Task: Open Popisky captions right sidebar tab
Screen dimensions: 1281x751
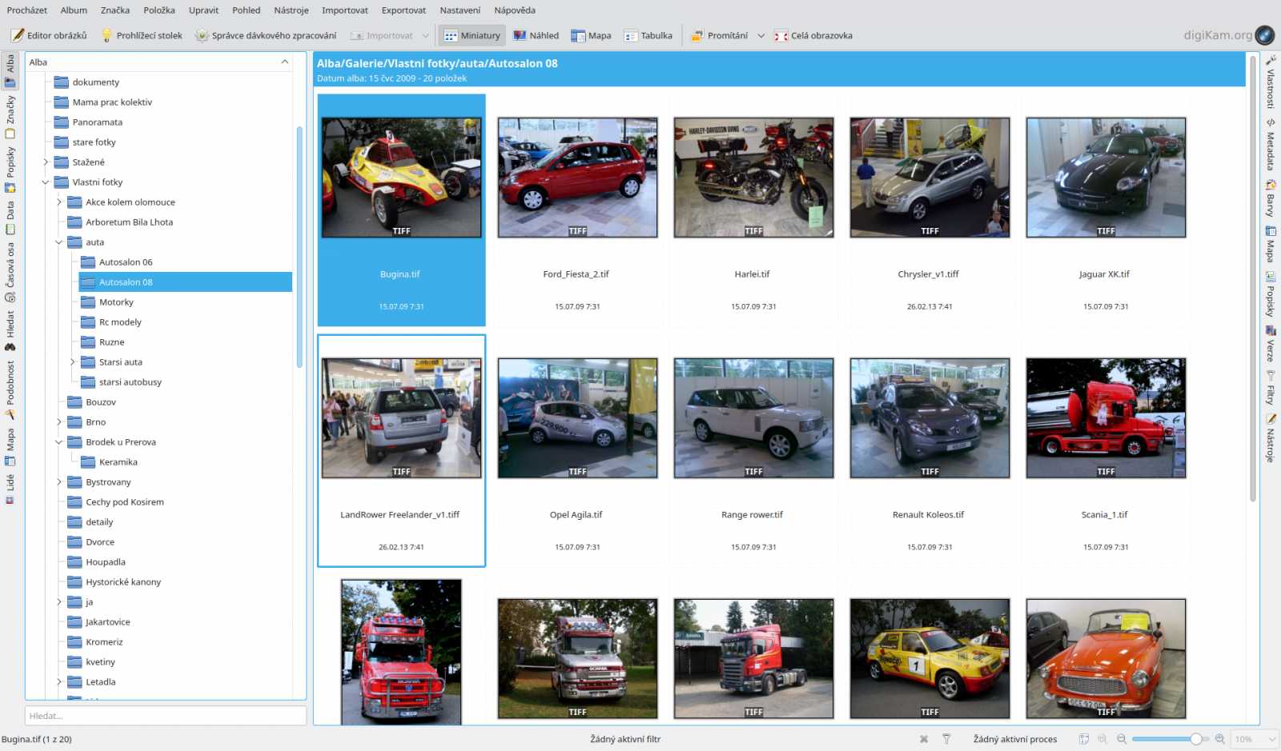Action: pyautogui.click(x=1271, y=294)
